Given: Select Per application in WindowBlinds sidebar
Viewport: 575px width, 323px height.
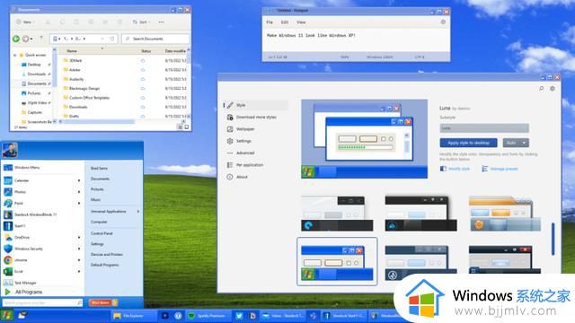Looking at the screenshot, I should [256, 165].
